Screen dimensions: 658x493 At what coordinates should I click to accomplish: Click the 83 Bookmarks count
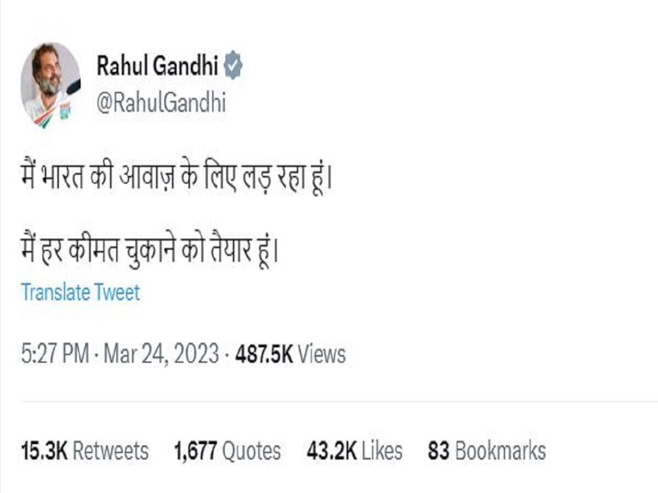486,451
